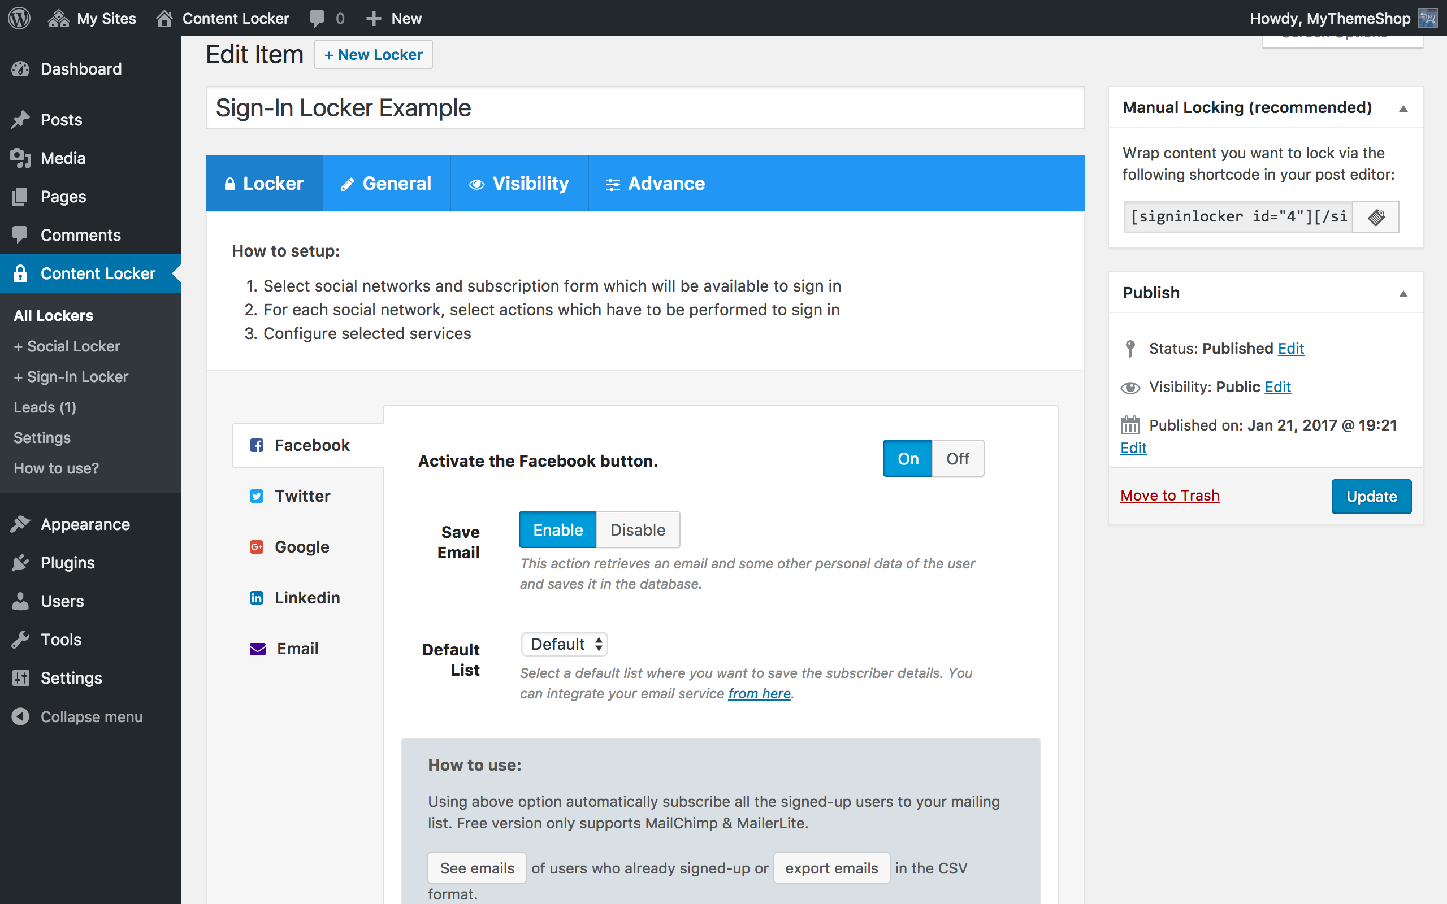The height and width of the screenshot is (904, 1447).
Task: Open the Email sign-in tab
Action: pos(297,649)
